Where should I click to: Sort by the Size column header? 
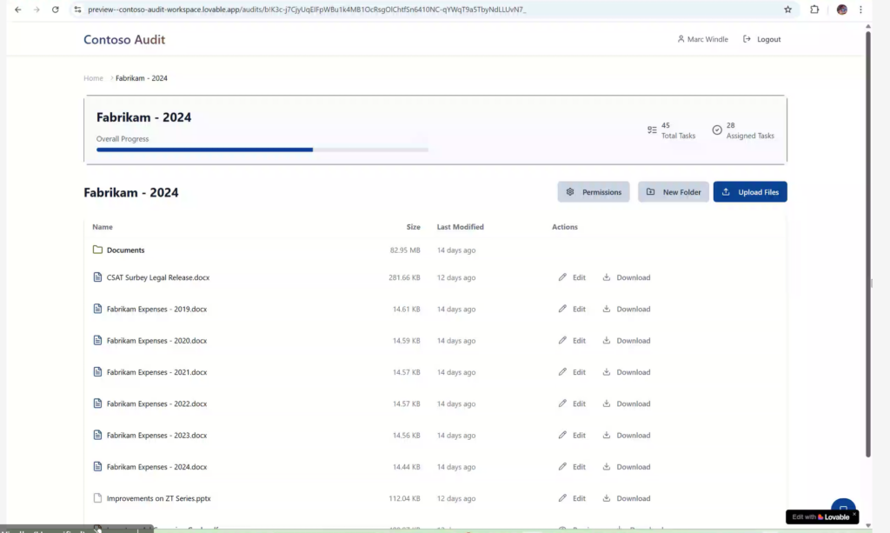point(413,226)
